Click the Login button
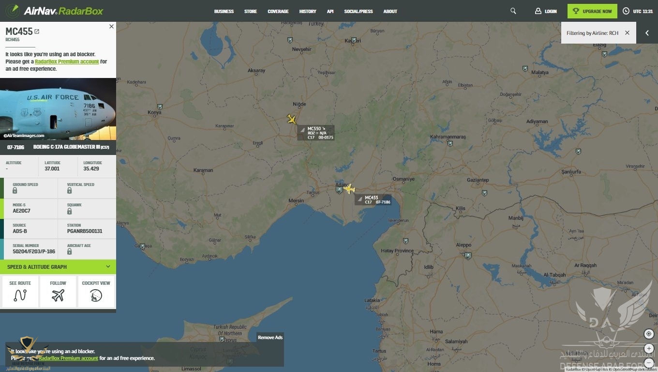The image size is (658, 372). [546, 11]
